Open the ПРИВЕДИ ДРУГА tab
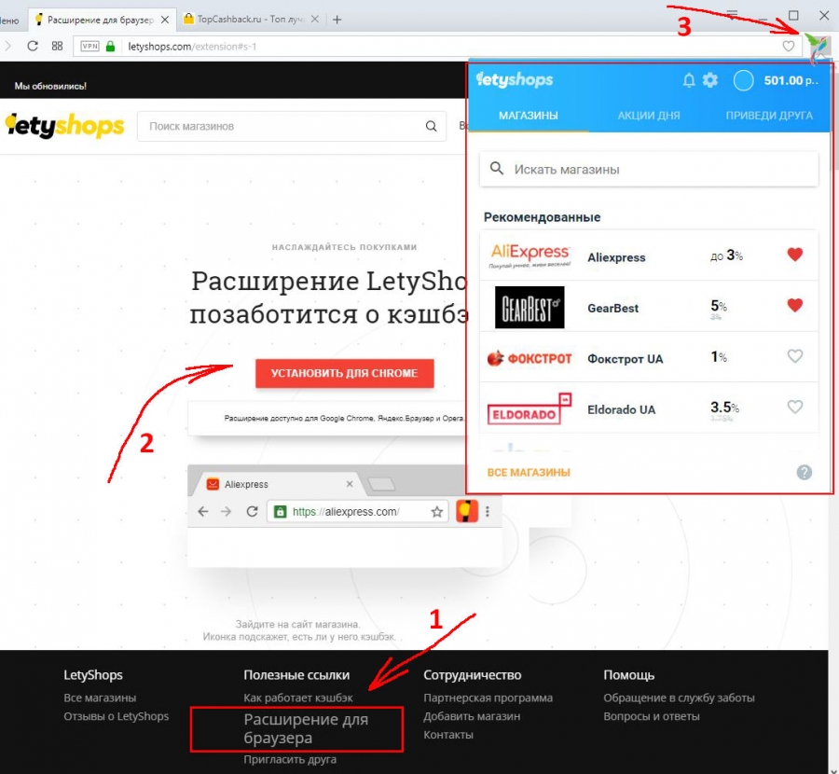Screen dimensions: 839x774 [769, 116]
